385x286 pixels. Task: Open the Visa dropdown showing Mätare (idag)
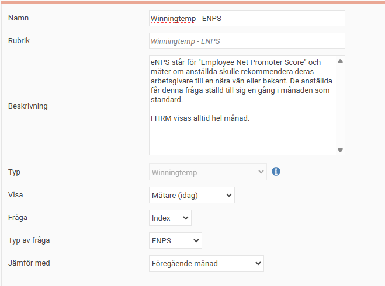(192, 195)
